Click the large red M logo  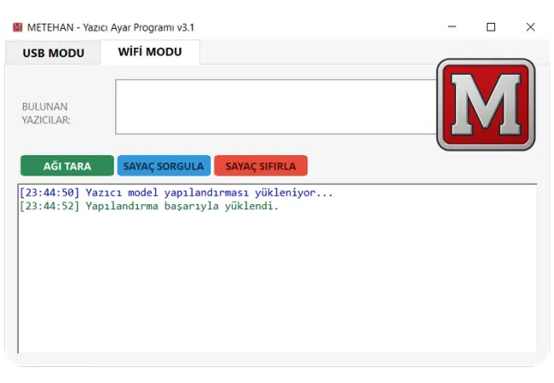coord(486,105)
